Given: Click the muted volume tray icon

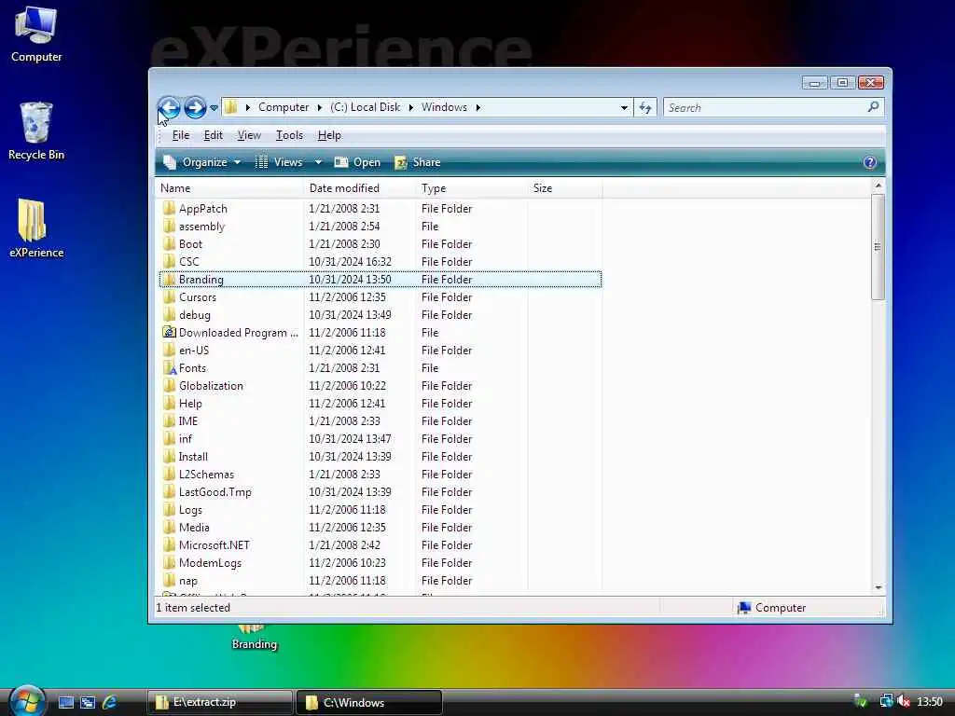Looking at the screenshot, I should (903, 701).
